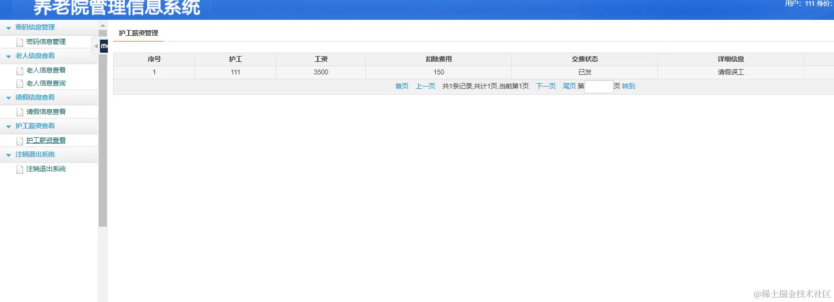Focus the page number input box
Screen dimensions: 834x302
pos(599,86)
